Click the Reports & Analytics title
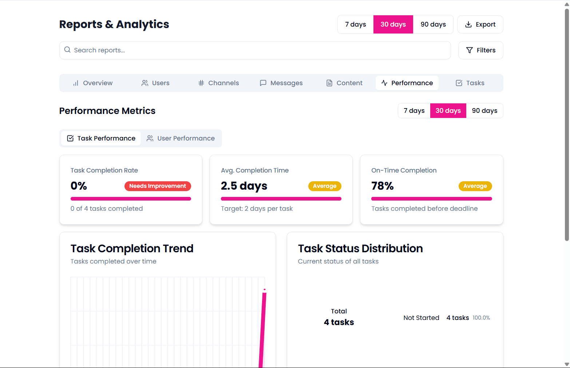Image resolution: width=570 pixels, height=368 pixels. click(114, 24)
